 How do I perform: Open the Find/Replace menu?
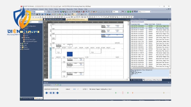point(34,9)
